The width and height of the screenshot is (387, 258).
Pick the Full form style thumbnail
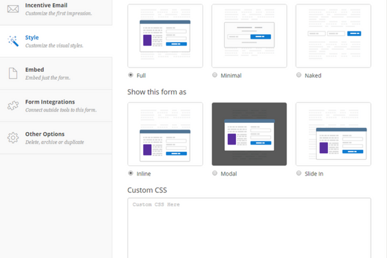click(x=165, y=36)
